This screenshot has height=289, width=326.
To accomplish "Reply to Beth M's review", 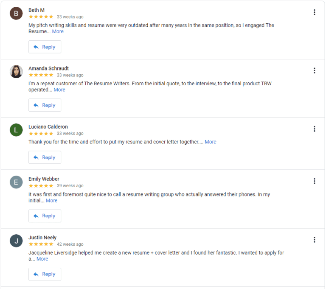I will 45,47.
